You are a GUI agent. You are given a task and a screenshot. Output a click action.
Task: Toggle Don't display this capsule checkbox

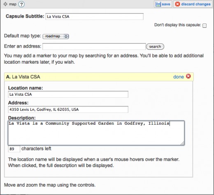pyautogui.click(x=205, y=25)
